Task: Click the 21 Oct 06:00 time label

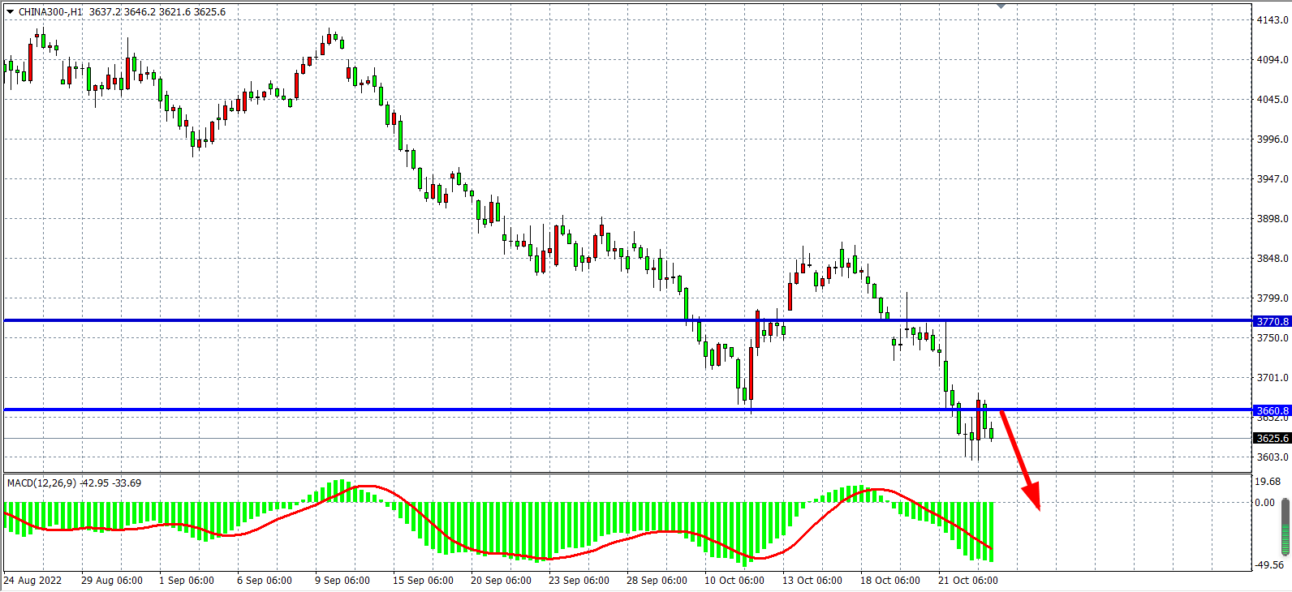Action: [x=967, y=581]
